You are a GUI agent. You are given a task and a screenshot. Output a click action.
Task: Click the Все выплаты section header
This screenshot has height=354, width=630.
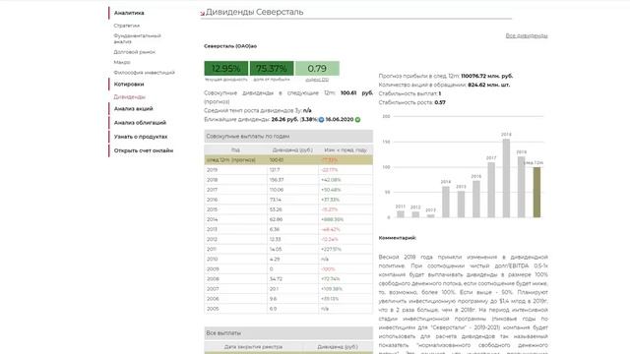coord(288,333)
